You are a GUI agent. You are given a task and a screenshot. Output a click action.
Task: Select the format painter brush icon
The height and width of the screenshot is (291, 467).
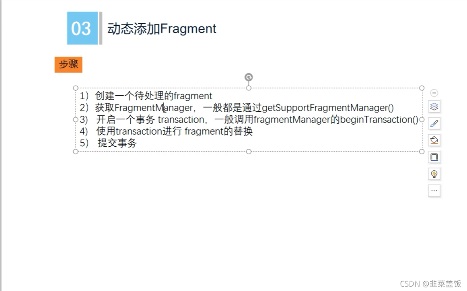pyautogui.click(x=434, y=123)
